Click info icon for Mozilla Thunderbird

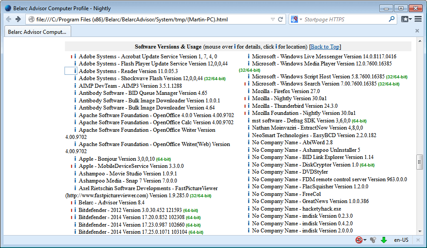coord(248,106)
